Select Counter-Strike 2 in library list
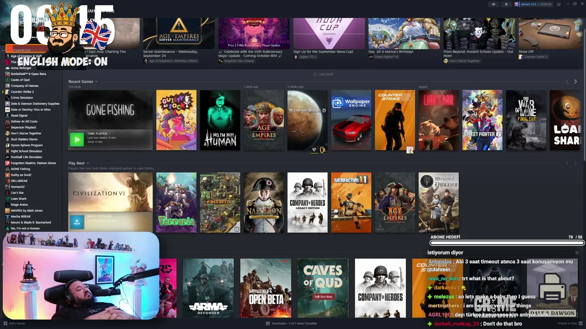 22,92
